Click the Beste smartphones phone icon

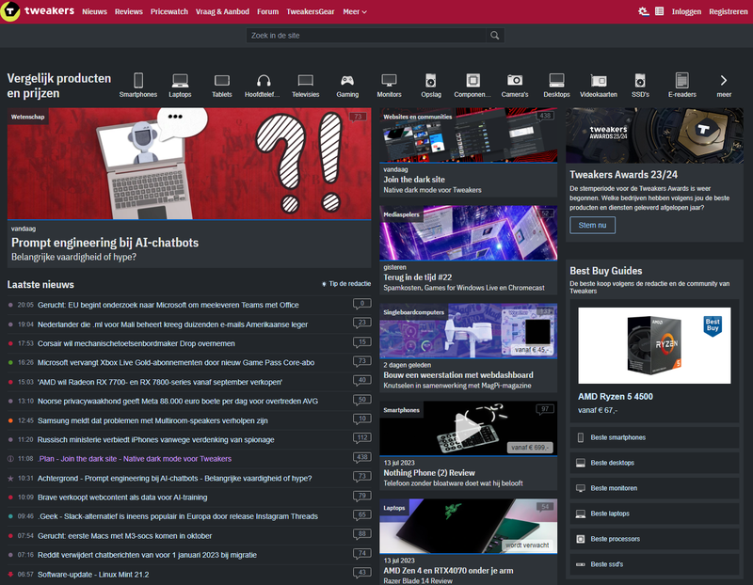click(x=581, y=437)
